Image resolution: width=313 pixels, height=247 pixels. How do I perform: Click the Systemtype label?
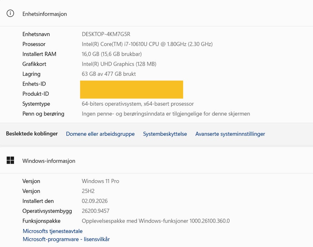[36, 104]
